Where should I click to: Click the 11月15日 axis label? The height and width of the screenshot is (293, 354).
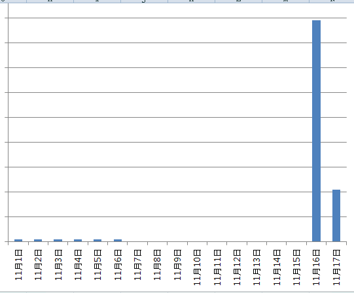[296, 267]
